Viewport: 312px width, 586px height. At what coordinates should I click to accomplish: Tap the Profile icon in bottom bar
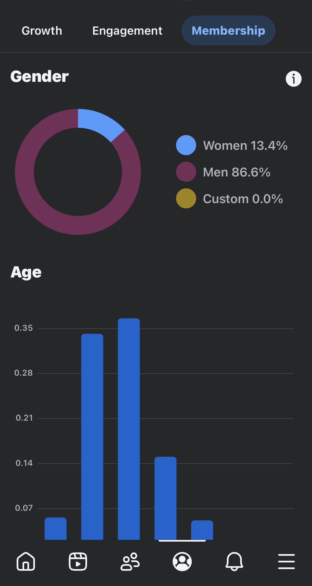(x=182, y=561)
